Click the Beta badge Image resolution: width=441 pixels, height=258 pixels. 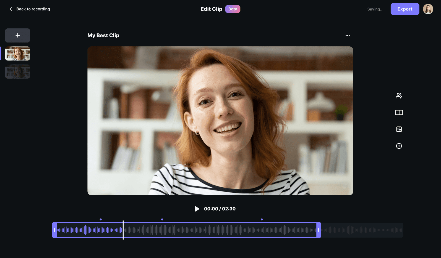(x=233, y=9)
